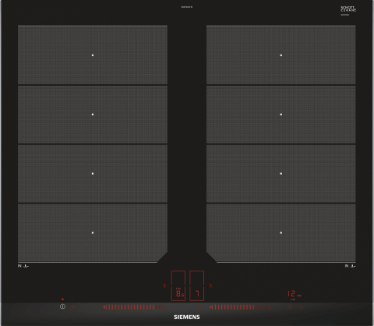Tap the center icon between the two sliders
Viewport: 374px width, 326px height.
[199, 307]
